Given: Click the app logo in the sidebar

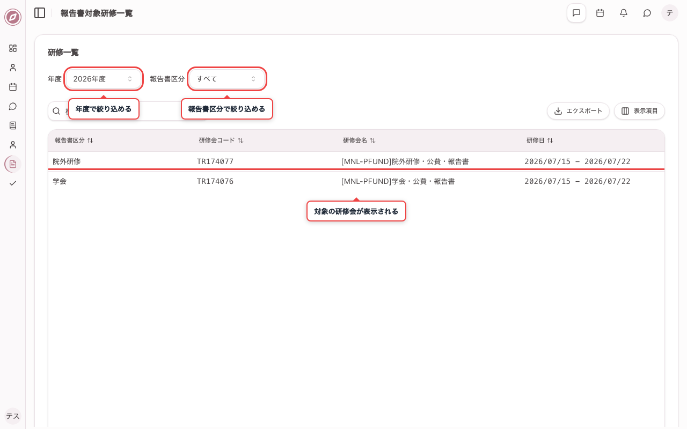Looking at the screenshot, I should click(13, 17).
